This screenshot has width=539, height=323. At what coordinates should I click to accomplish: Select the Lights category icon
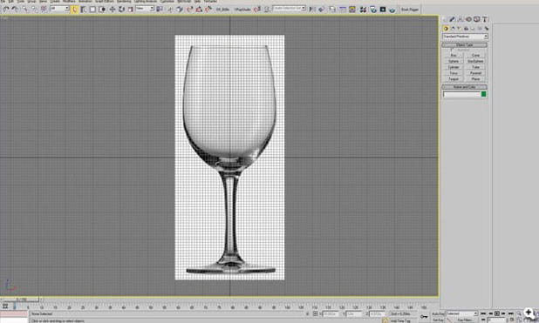click(x=459, y=29)
